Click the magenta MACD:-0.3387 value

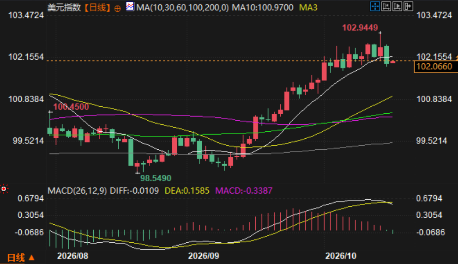[244, 190]
